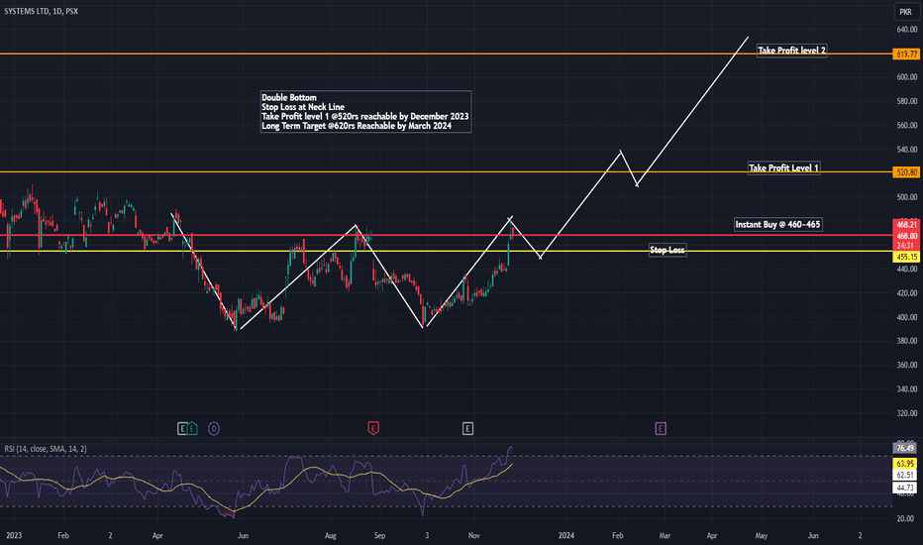Click the Sep time axis label
The width and height of the screenshot is (923, 545).
point(379,535)
